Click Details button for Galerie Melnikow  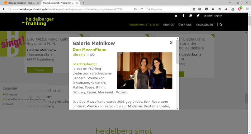point(40,70)
